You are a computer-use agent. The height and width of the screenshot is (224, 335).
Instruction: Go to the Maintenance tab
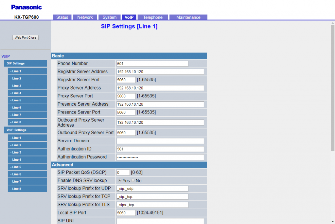pyautogui.click(x=188, y=17)
